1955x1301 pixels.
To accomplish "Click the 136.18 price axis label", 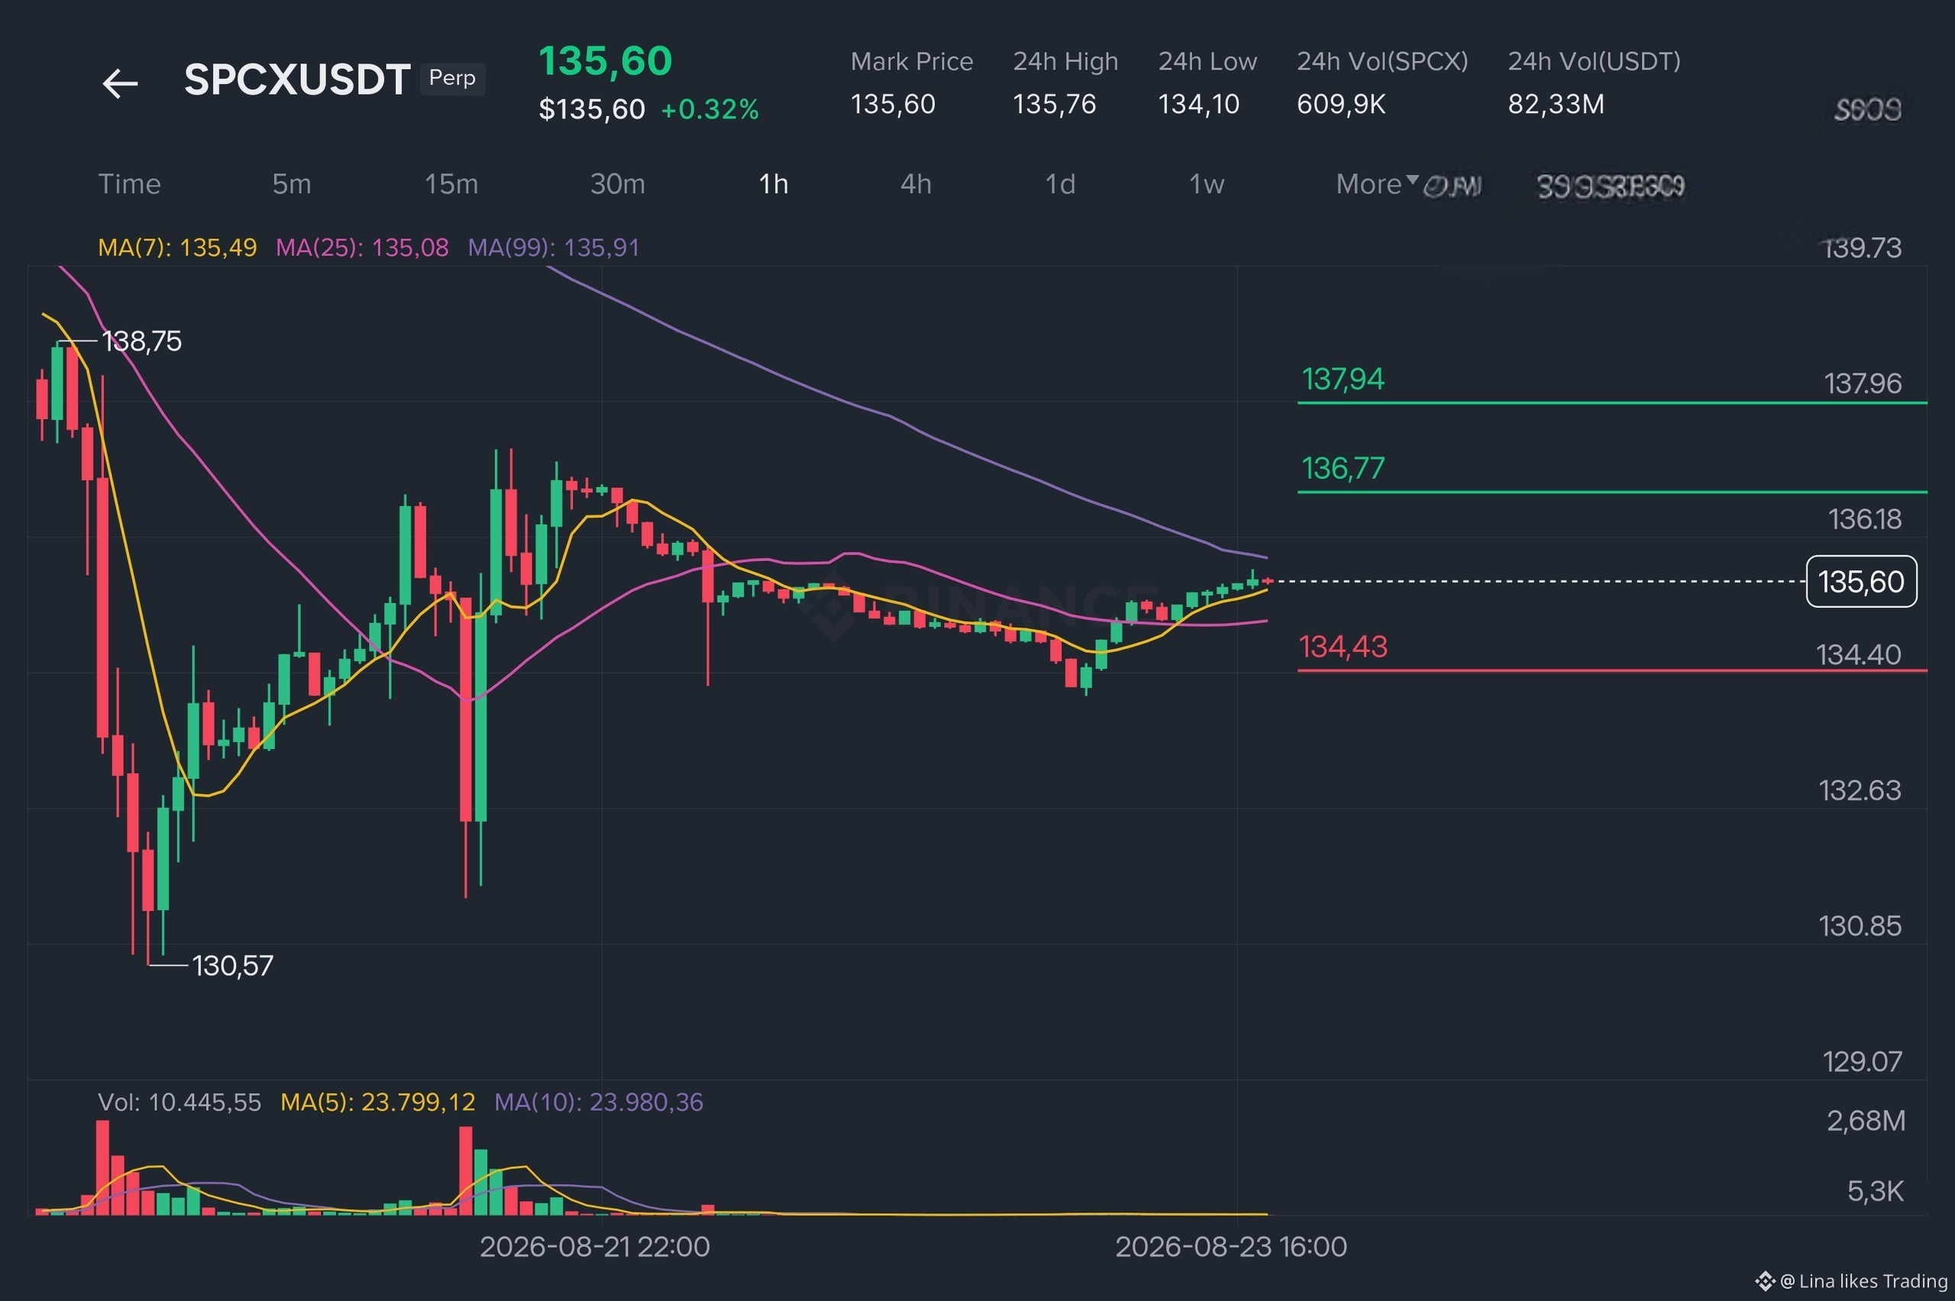I will [x=1865, y=519].
